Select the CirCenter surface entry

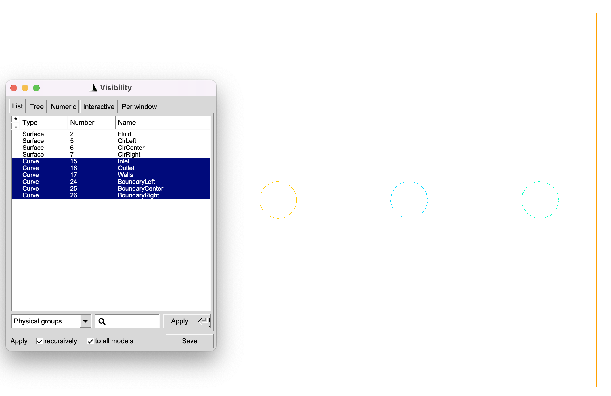tap(85, 148)
